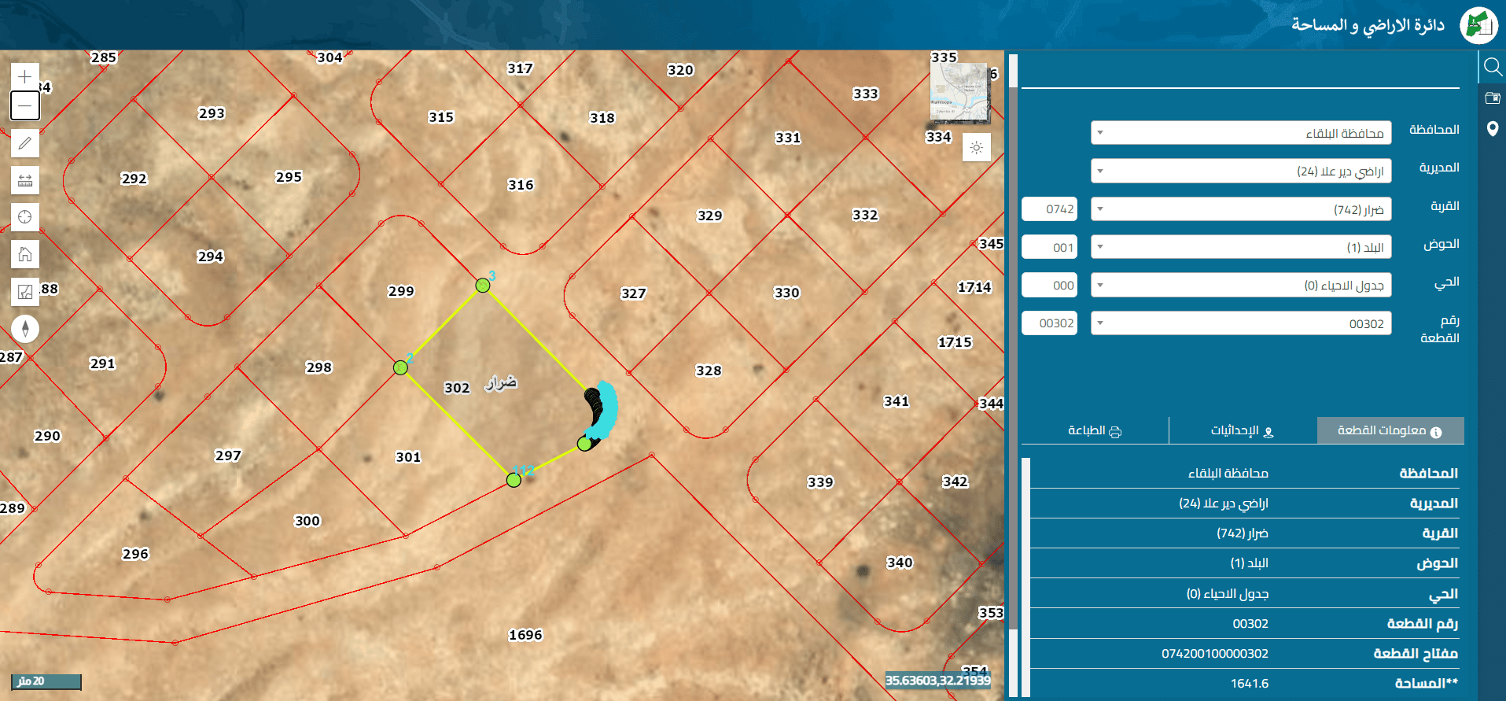Zoom out of the map
Image resolution: width=1506 pixels, height=701 pixels.
click(25, 105)
